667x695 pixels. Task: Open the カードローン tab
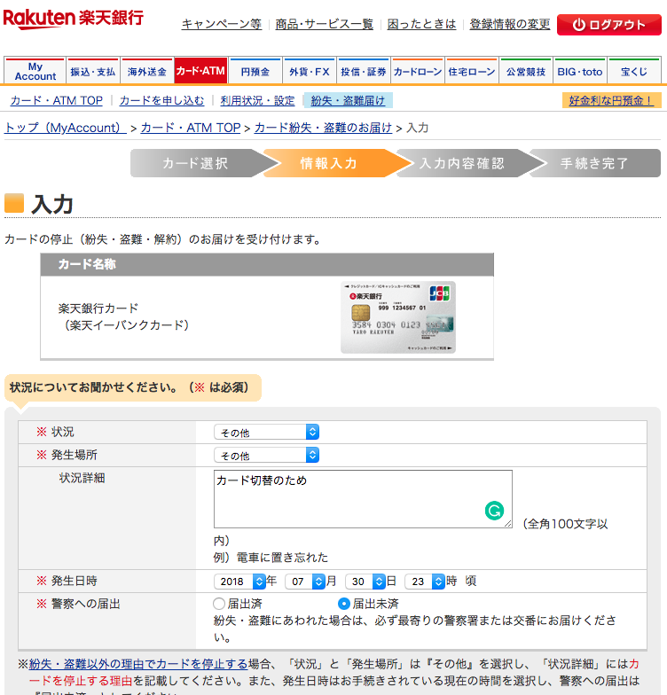[x=417, y=71]
